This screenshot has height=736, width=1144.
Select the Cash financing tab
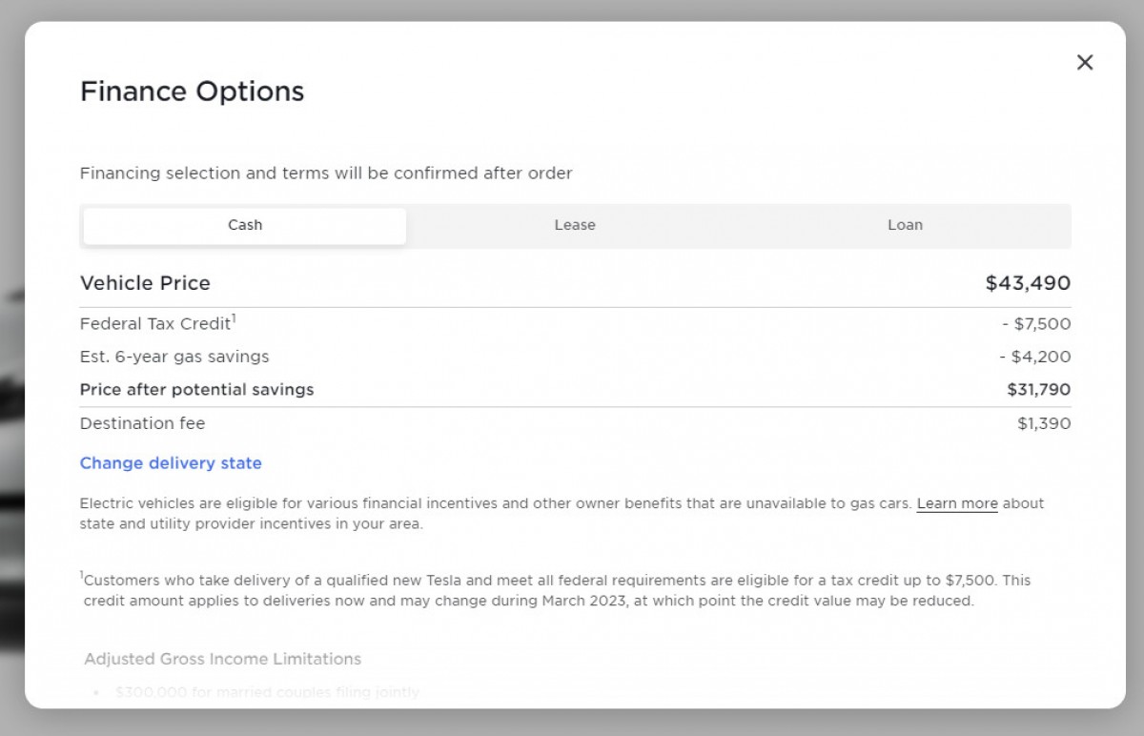(x=245, y=226)
